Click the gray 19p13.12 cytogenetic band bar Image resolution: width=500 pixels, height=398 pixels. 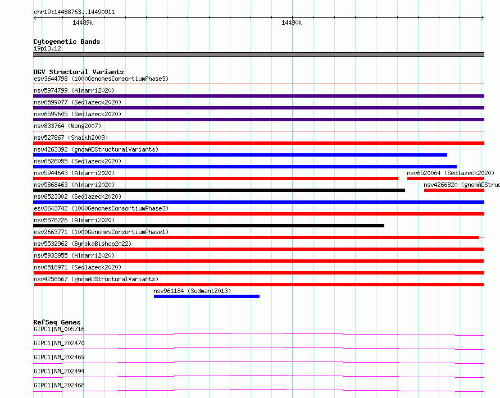point(258,54)
